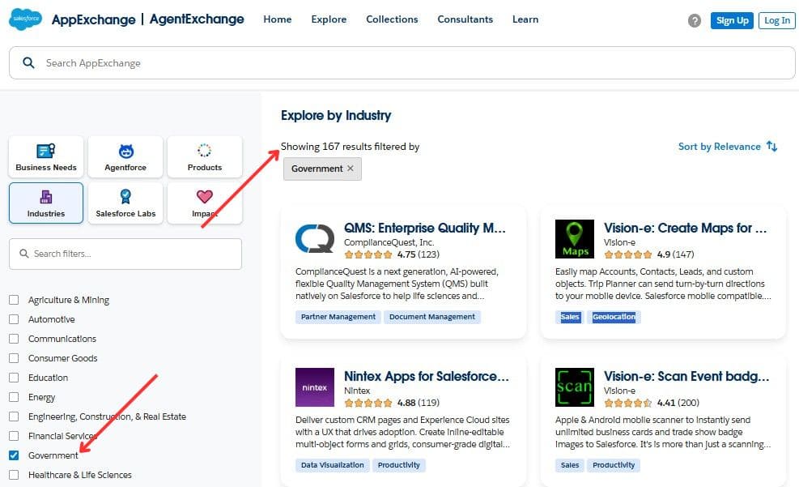799x487 pixels.
Task: Click the AppExchange title text
Action: click(93, 19)
